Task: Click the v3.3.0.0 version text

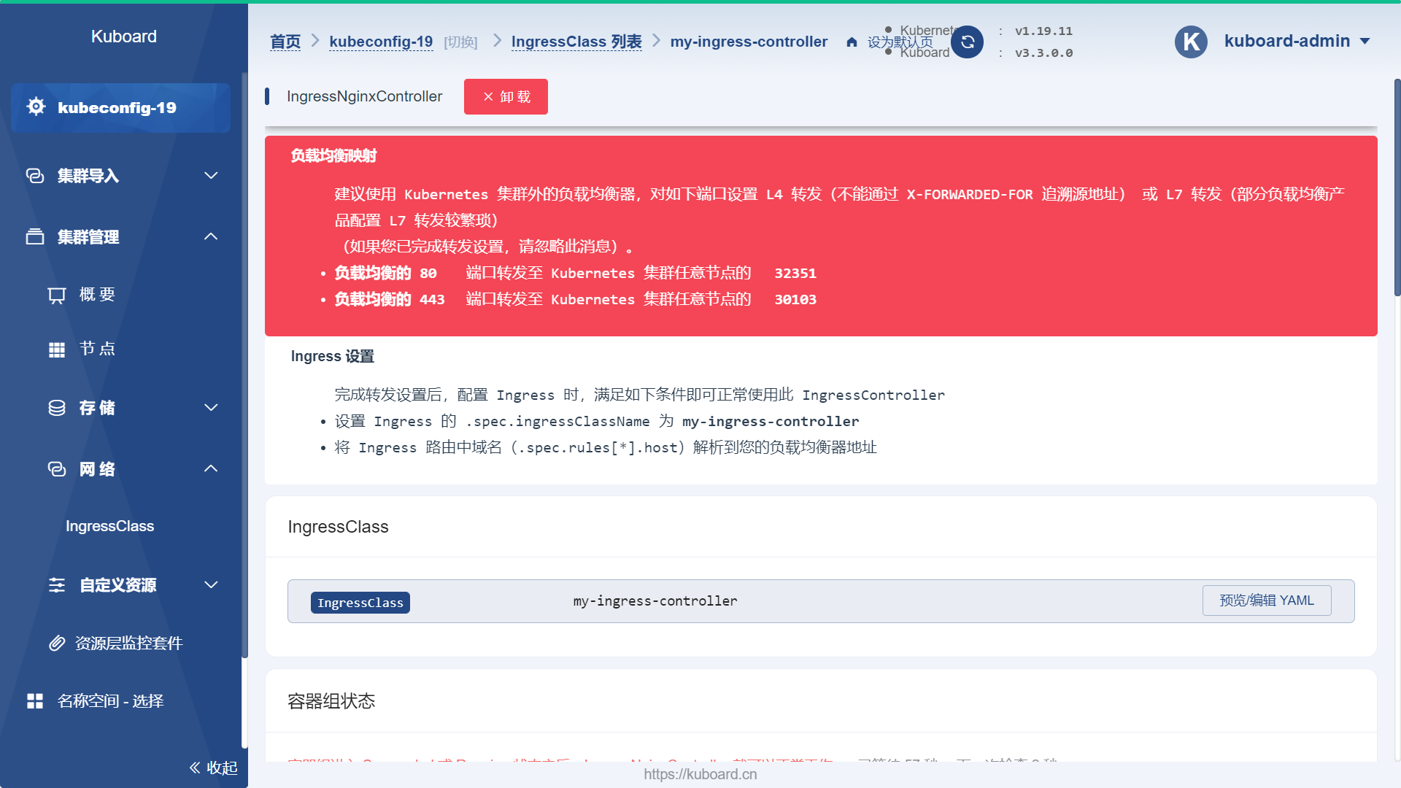Action: tap(1043, 53)
